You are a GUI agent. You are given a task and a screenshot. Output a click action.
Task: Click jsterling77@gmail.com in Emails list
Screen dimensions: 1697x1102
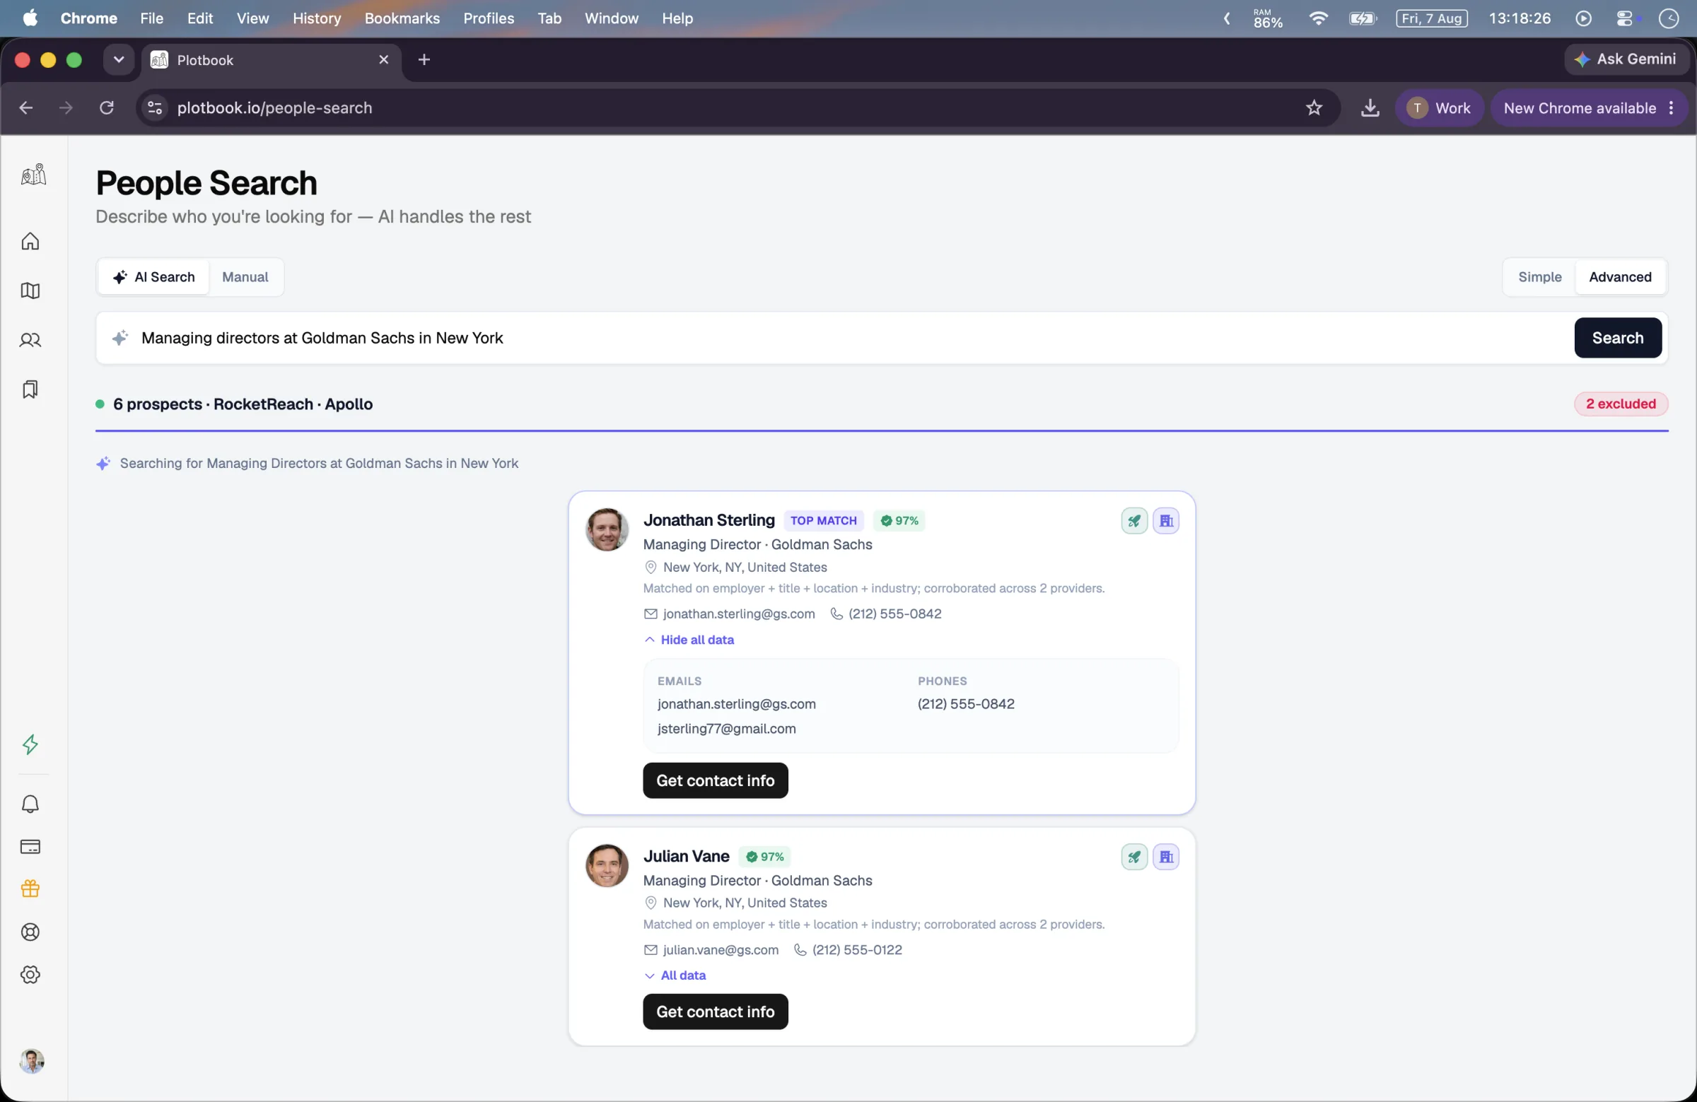(726, 729)
